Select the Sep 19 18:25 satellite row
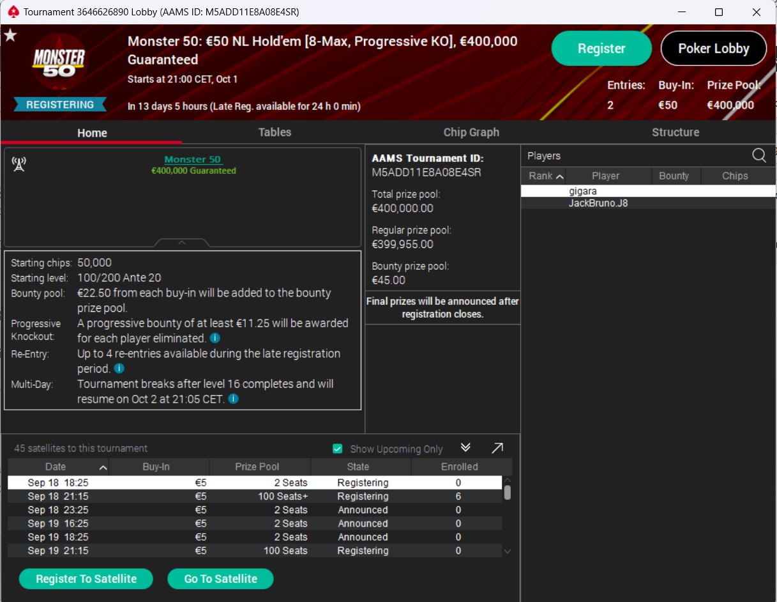The image size is (777, 602). pos(255,537)
